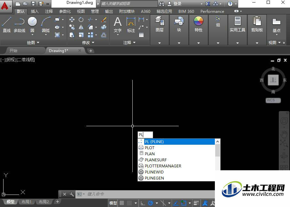Open object snap dropdown in status bar
Image resolution: width=290 pixels, height=207 pixels.
point(190,203)
